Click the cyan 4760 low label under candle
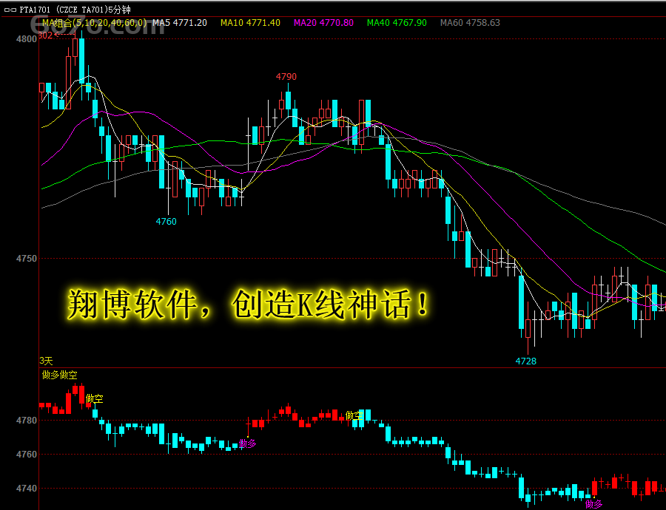 [166, 222]
